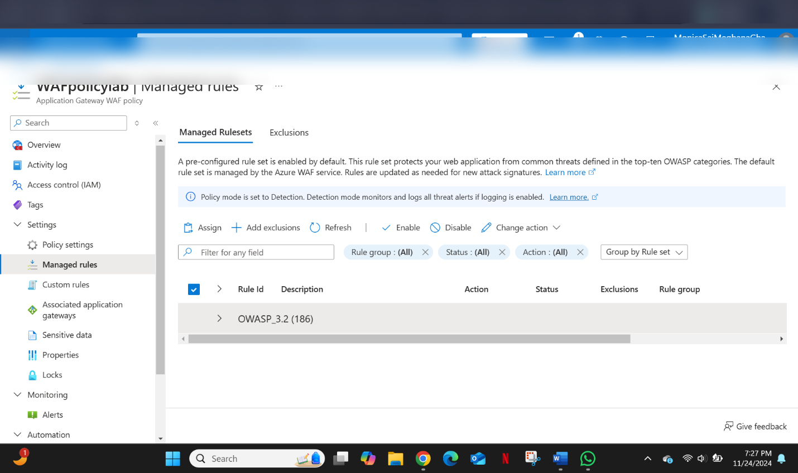Toggle the select-all rules checkbox

pos(194,289)
